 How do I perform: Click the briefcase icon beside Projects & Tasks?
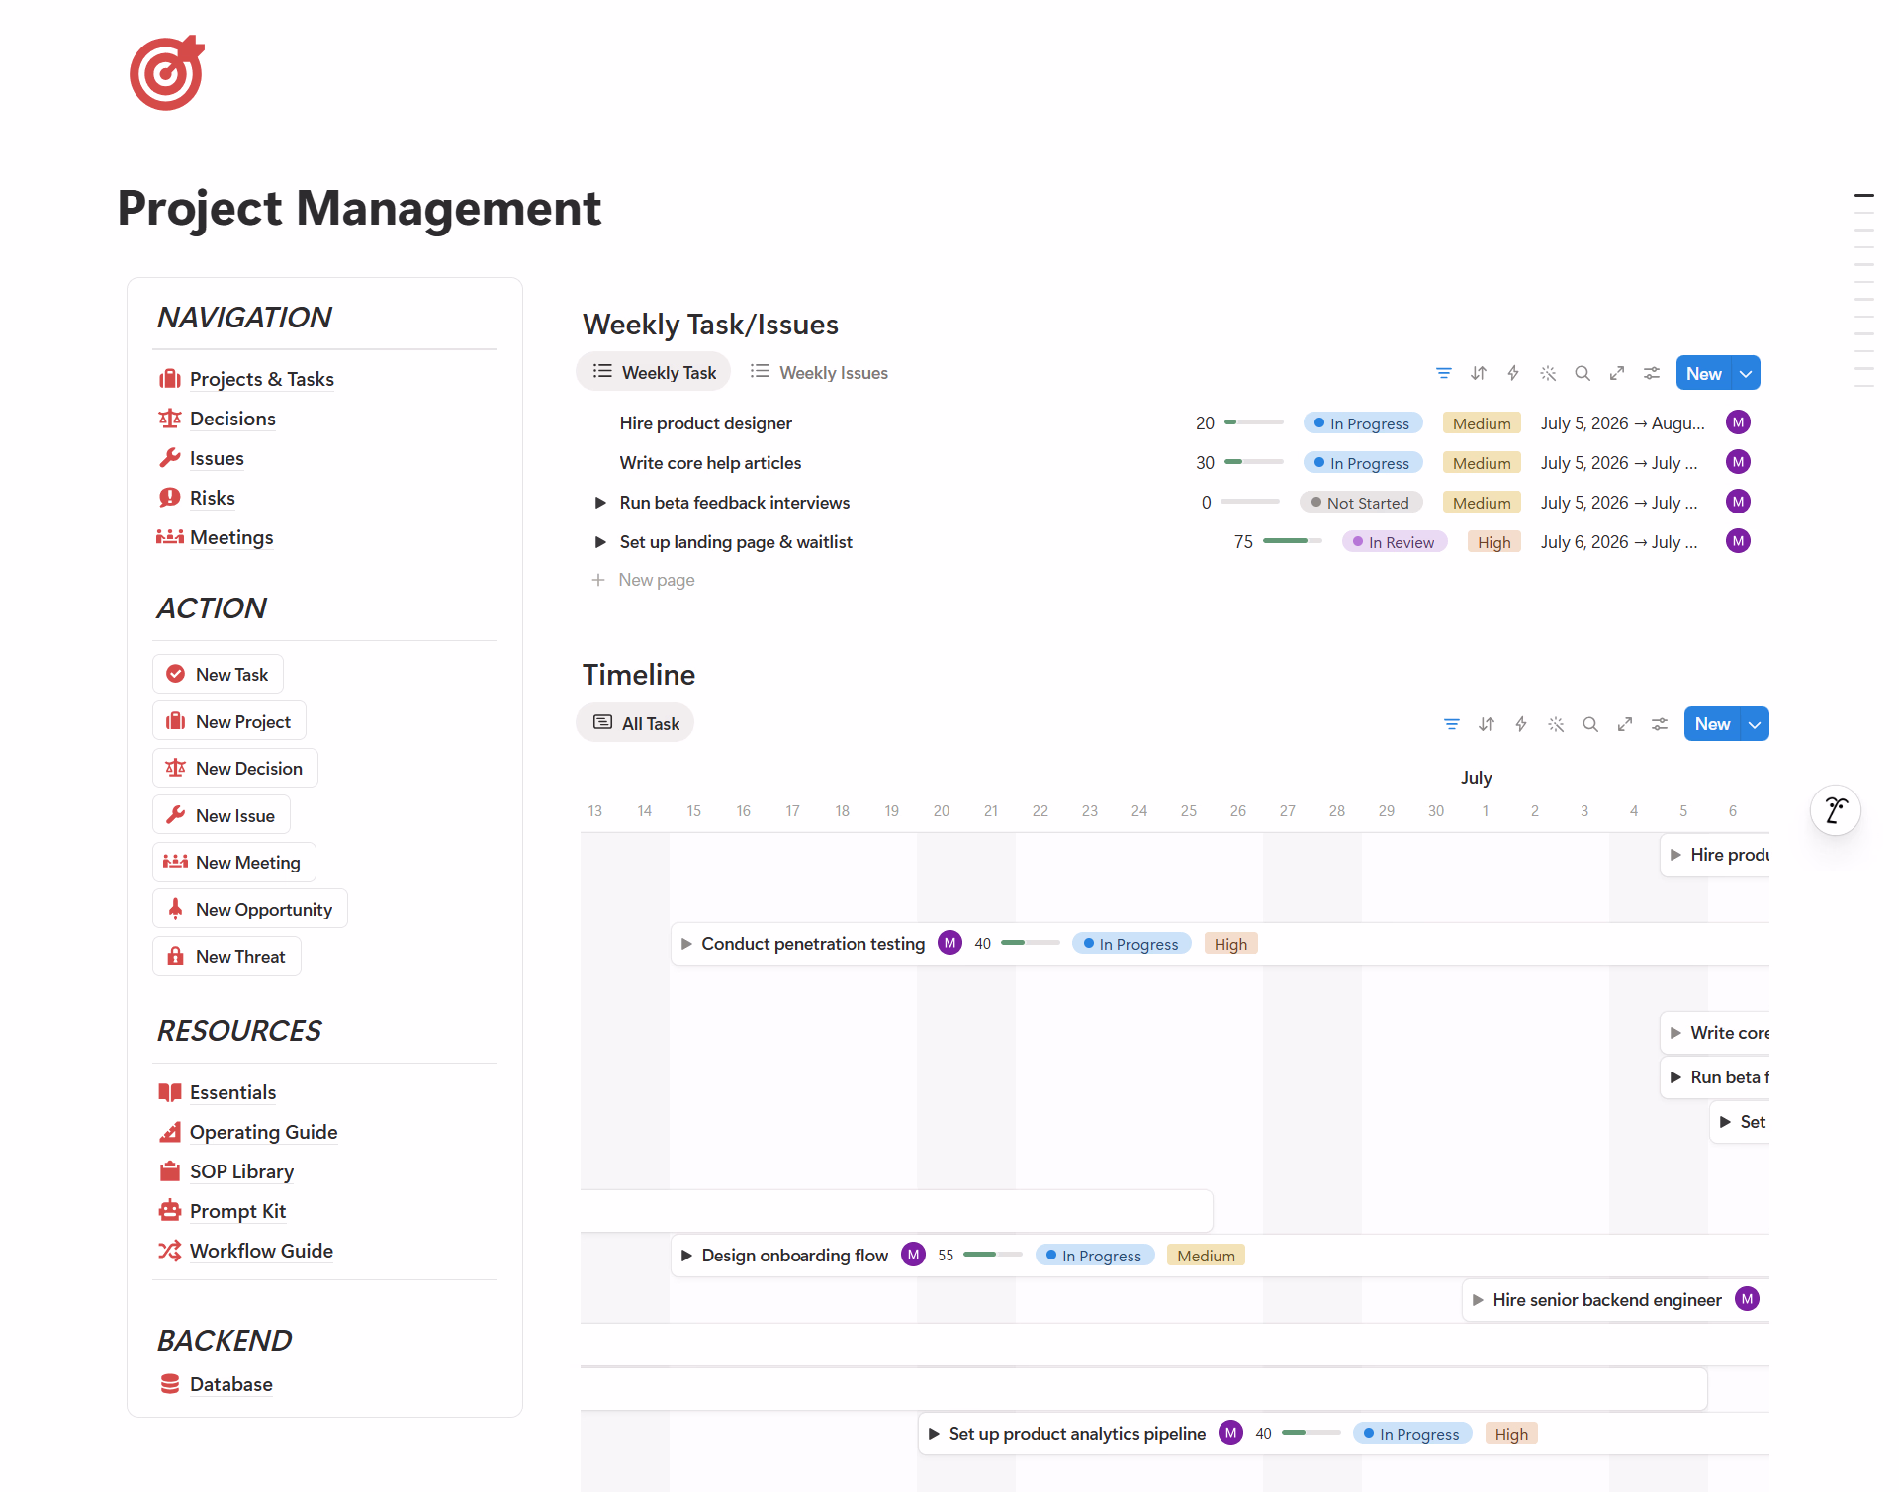click(170, 379)
